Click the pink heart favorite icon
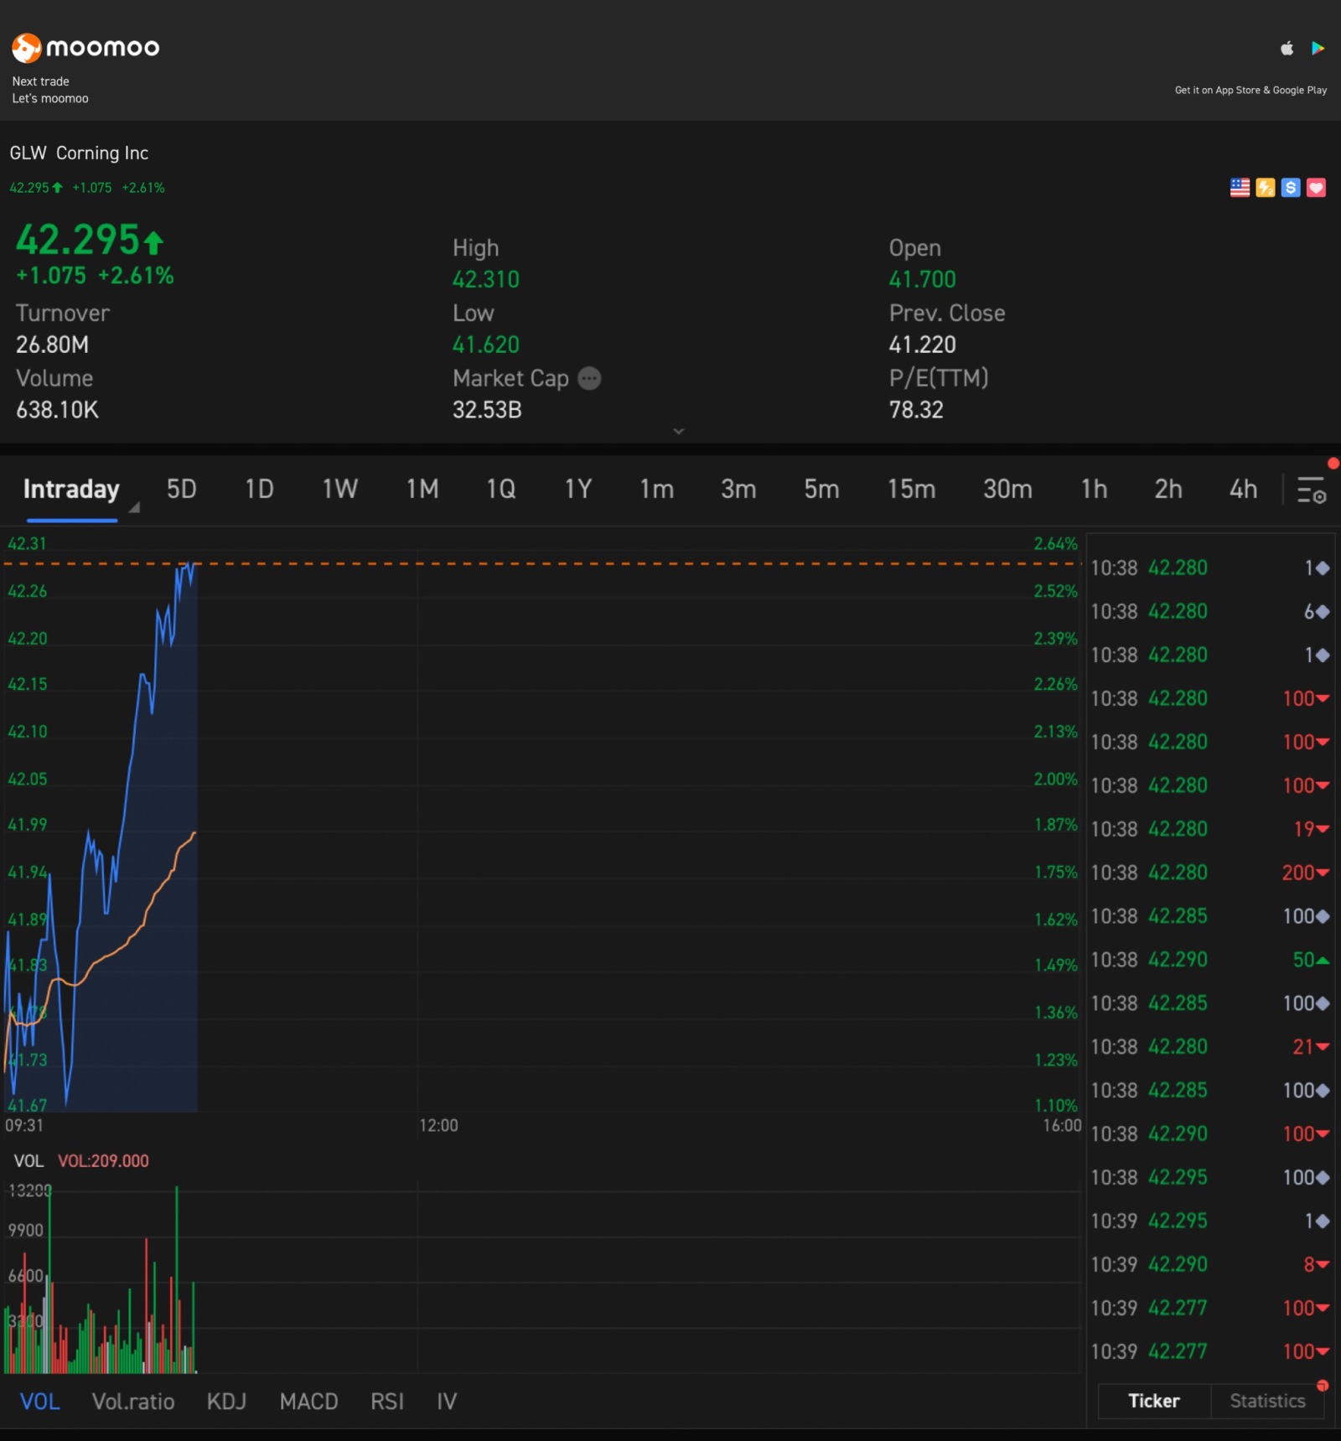 (x=1316, y=188)
